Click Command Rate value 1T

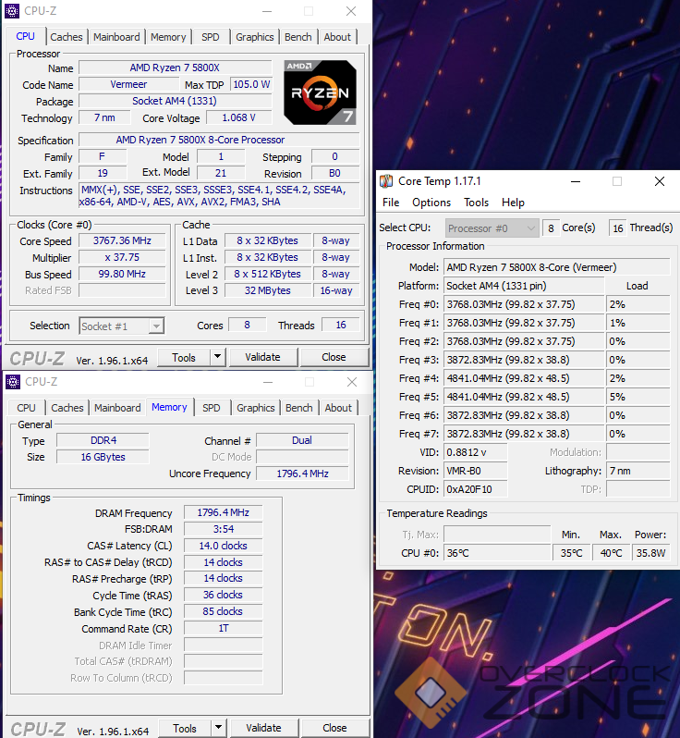click(x=224, y=628)
